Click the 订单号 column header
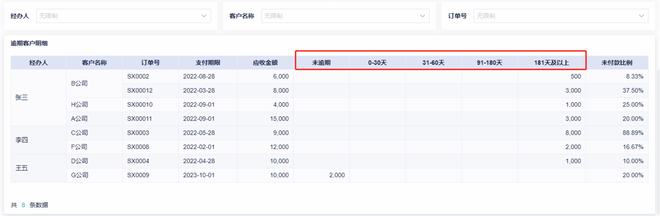The height and width of the screenshot is (216, 660). [x=150, y=63]
